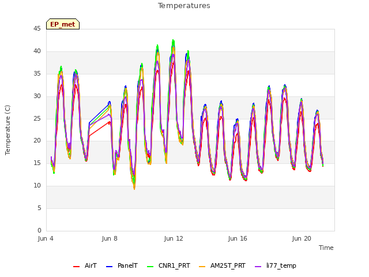Click the Time x-axis title
The image size is (369, 277).
tap(326, 248)
